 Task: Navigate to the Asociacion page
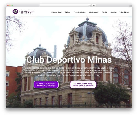point(125,12)
